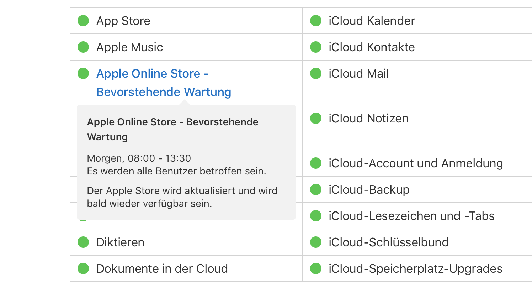Click the iCloud-Lesezeichen und -Tabs label
Image resolution: width=532 pixels, height=282 pixels.
[411, 216]
